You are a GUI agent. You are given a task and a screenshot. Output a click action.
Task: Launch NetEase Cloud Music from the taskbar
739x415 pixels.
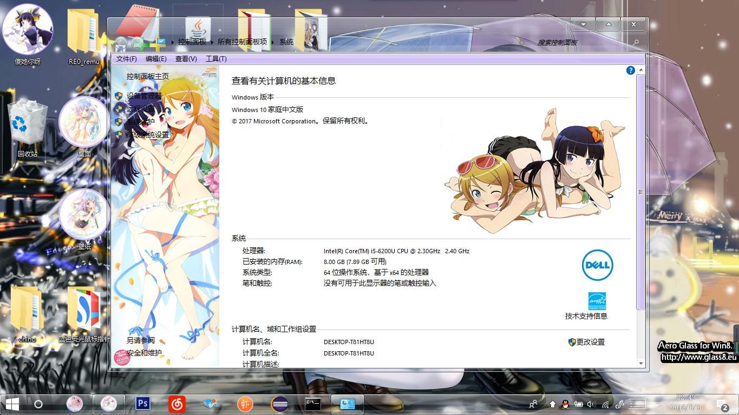tap(176, 404)
